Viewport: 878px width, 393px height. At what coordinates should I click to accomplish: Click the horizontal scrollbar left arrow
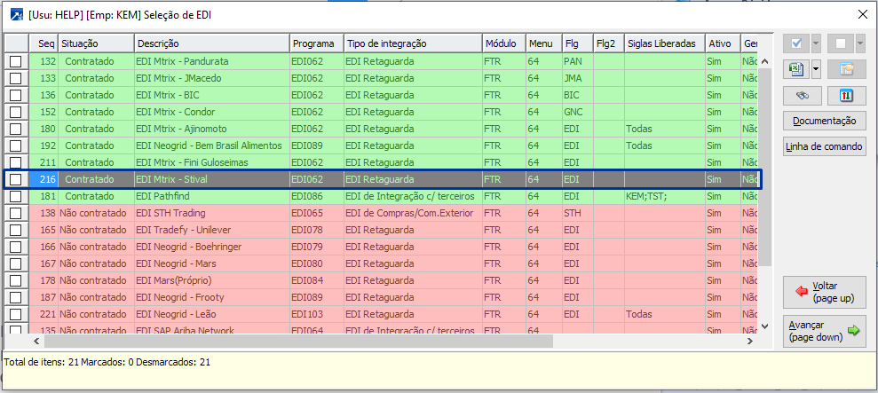coord(37,341)
